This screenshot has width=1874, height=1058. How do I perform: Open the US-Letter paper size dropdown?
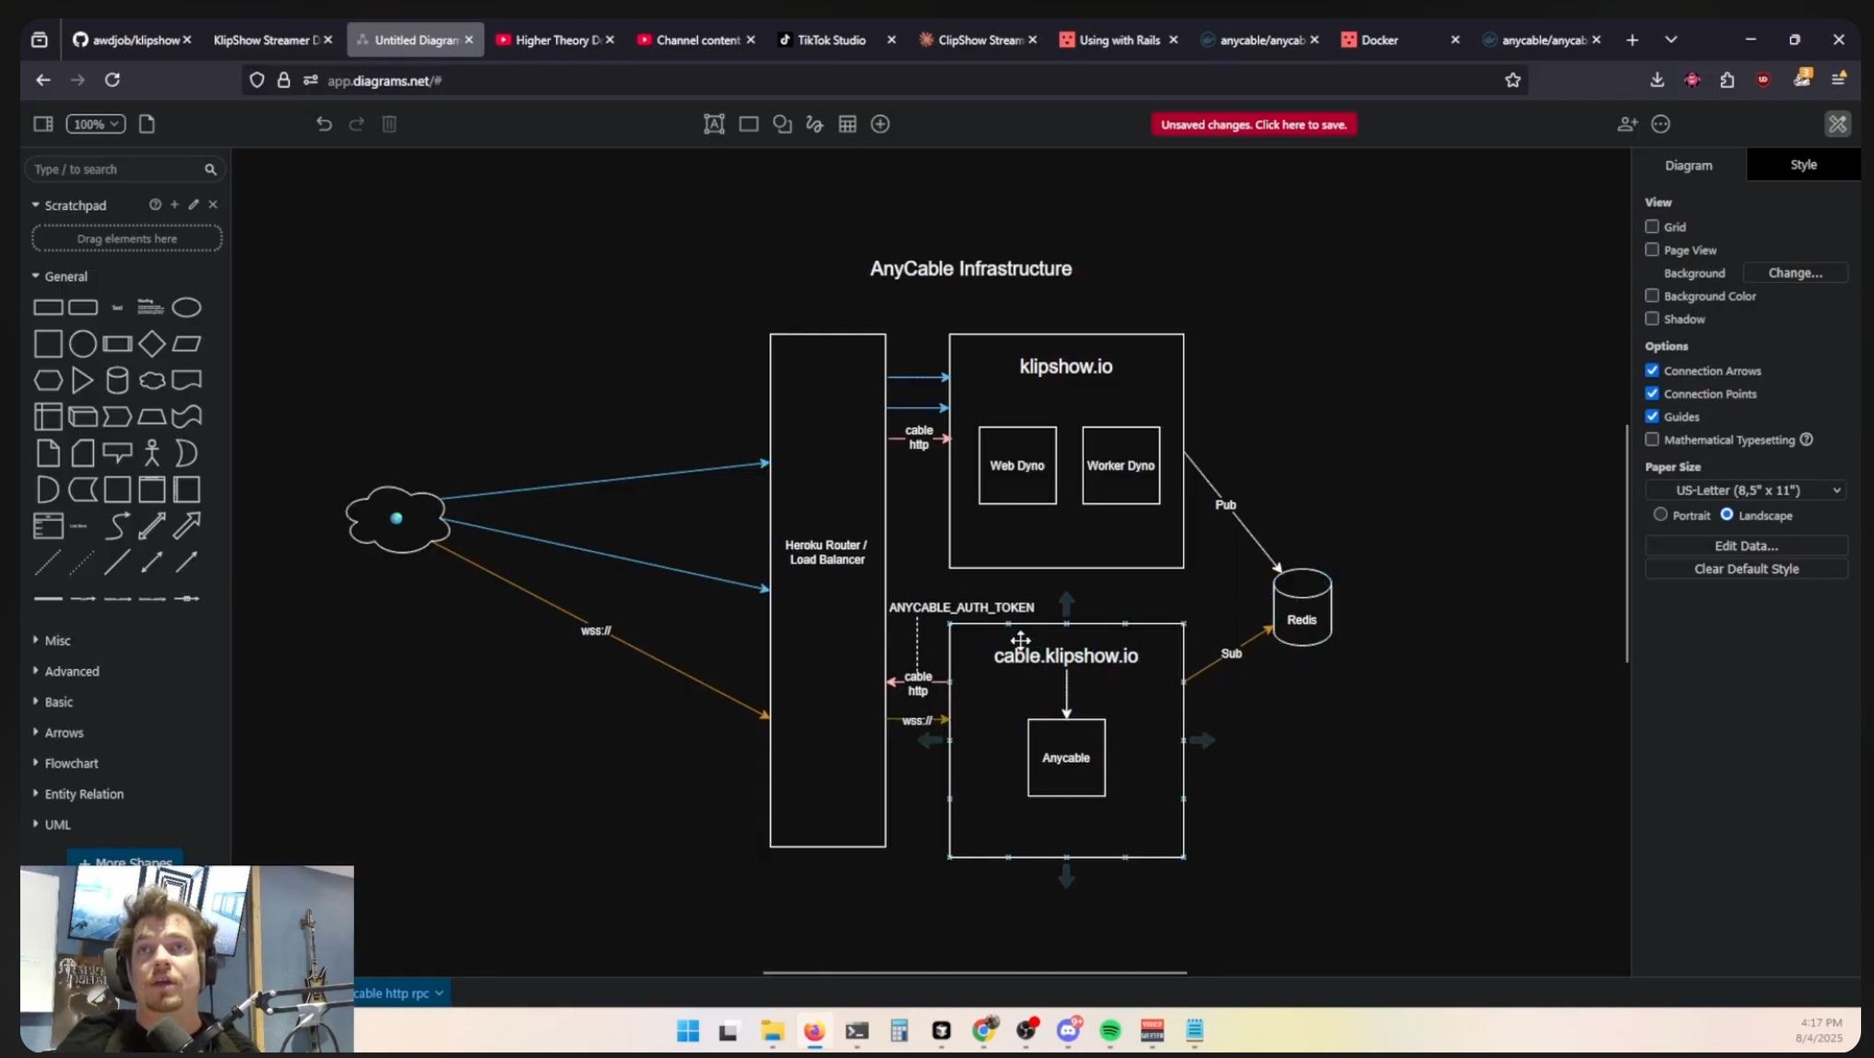click(1746, 490)
